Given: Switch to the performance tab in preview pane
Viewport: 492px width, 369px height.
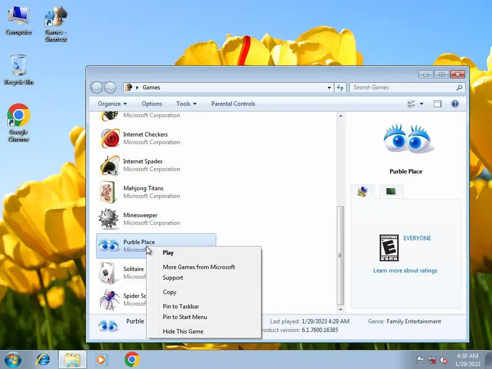Looking at the screenshot, I should 391,191.
